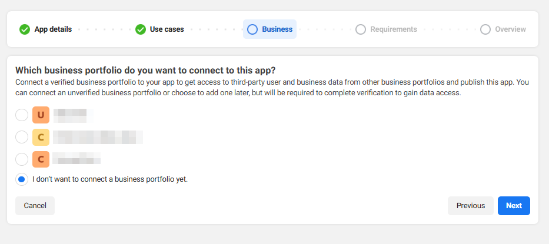
Task: Select the Business step label
Action: point(277,29)
